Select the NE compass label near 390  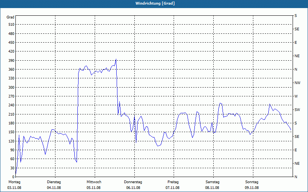click(297, 56)
